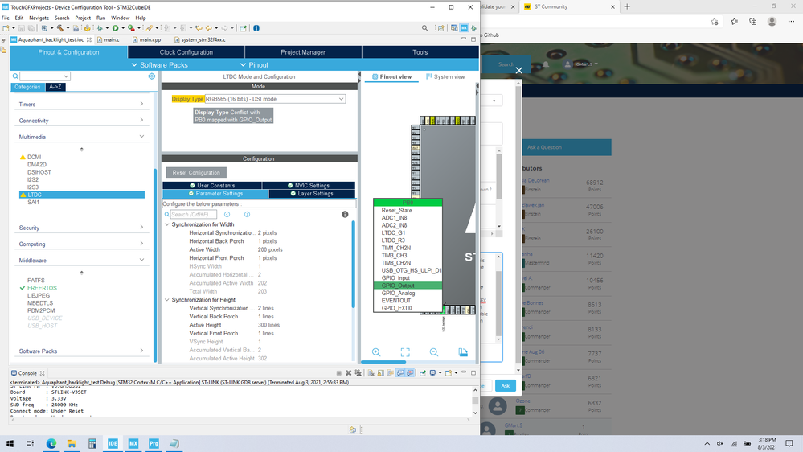803x452 pixels.
Task: Open Edge browser from the taskbar
Action: [51, 444]
